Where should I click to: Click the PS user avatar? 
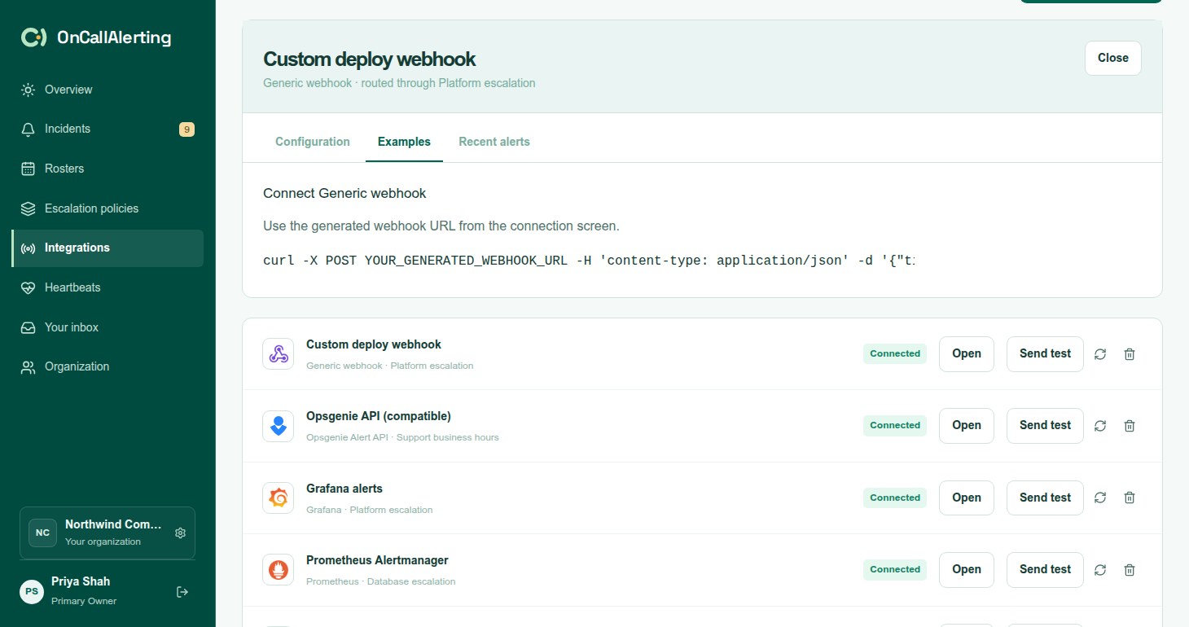point(32,592)
